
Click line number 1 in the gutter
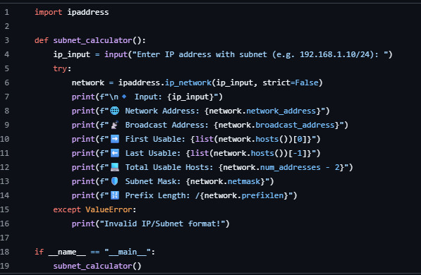pyautogui.click(x=7, y=12)
